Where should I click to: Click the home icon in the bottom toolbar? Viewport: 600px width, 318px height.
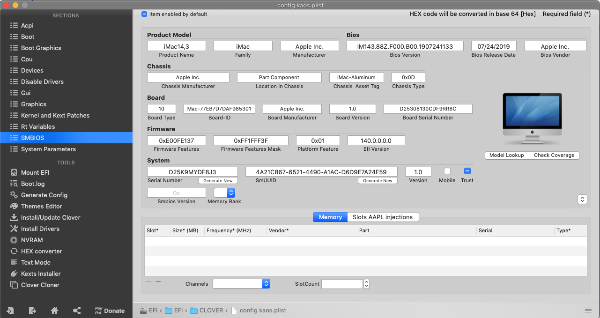(55, 311)
